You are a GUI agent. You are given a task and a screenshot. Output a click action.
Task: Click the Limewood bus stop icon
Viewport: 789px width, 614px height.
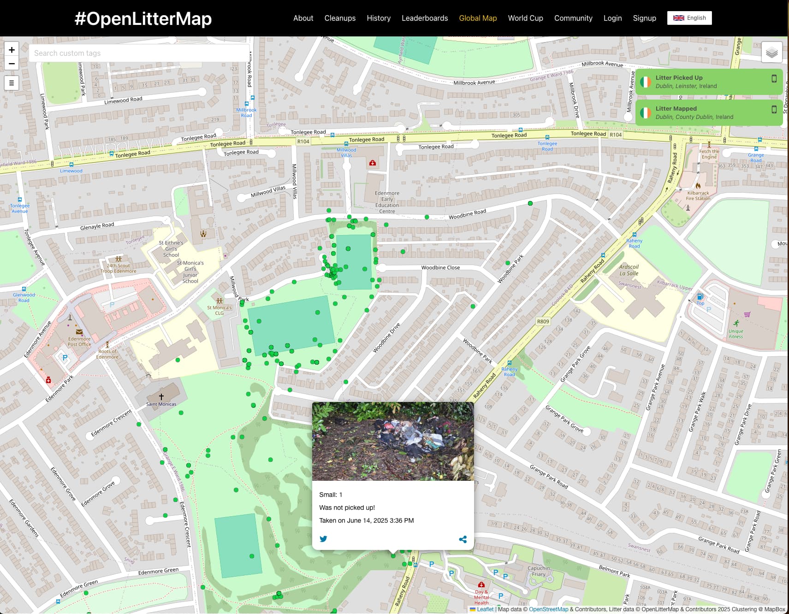pos(71,165)
